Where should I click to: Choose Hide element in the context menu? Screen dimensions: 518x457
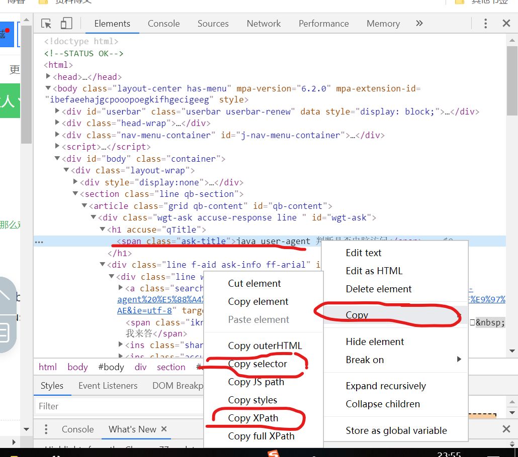click(x=375, y=341)
